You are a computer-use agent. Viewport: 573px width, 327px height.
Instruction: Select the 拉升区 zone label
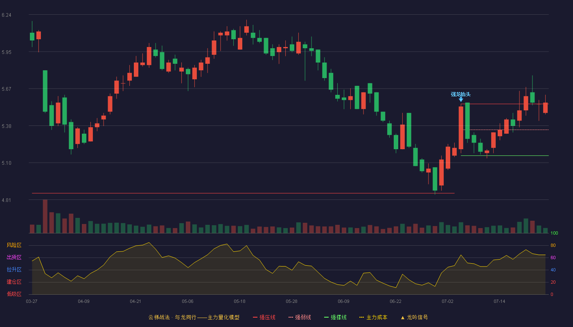pyautogui.click(x=14, y=270)
